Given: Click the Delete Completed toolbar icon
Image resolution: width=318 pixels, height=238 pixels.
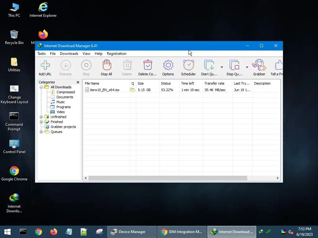Looking at the screenshot, I should [148, 65].
